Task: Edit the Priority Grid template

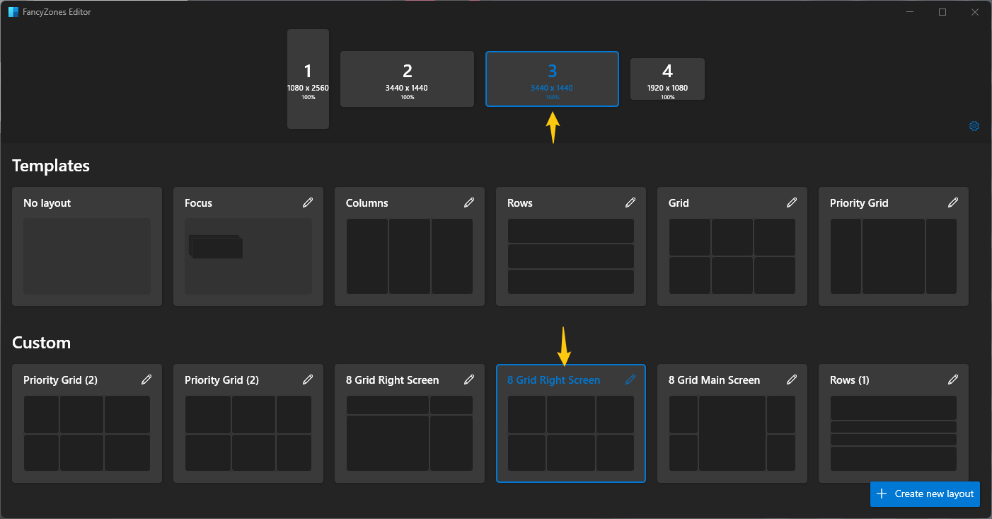Action: (953, 203)
